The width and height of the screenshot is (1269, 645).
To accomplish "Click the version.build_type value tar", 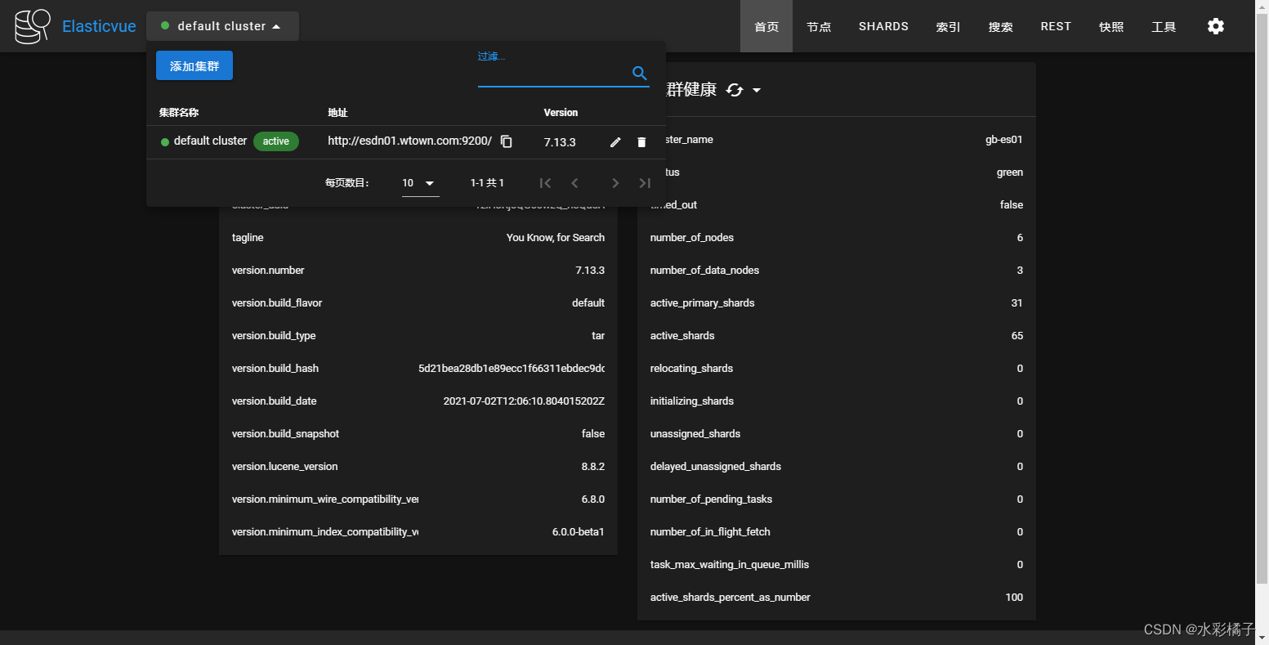I will pyautogui.click(x=598, y=335).
